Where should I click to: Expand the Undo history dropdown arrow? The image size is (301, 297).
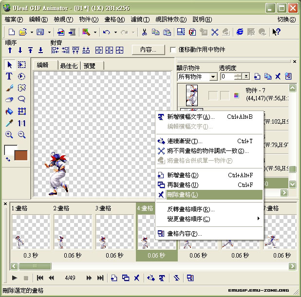point(115,32)
